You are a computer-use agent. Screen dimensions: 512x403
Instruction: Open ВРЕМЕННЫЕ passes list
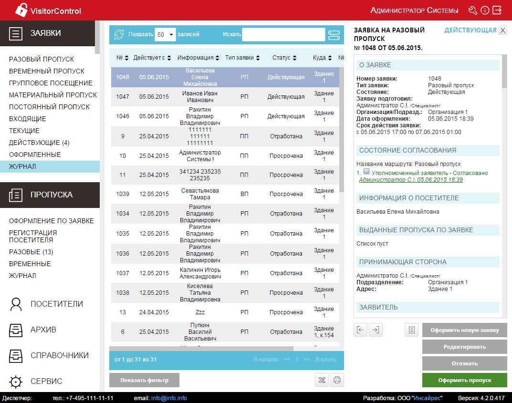(30, 264)
